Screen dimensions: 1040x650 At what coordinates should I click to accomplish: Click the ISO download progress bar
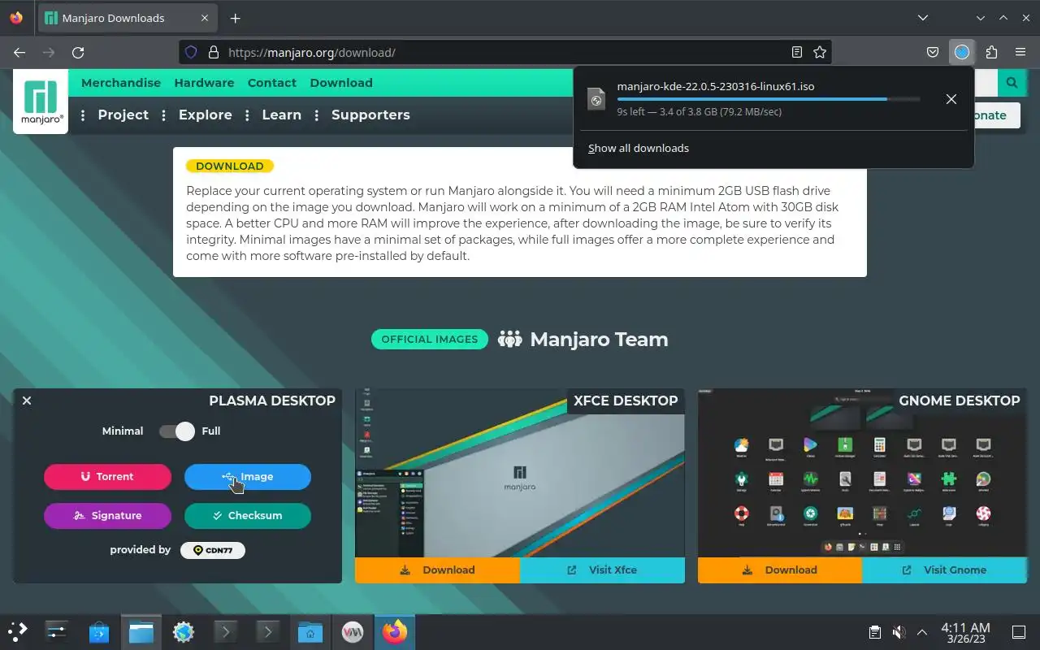(769, 99)
